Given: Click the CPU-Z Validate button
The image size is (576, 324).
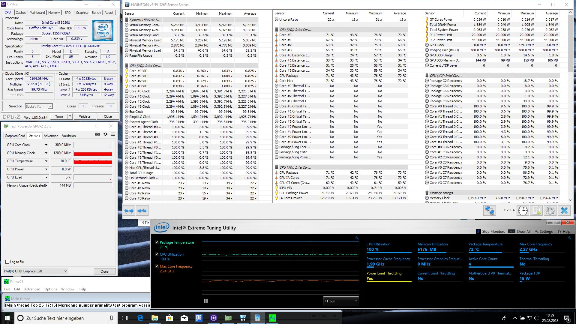Looking at the screenshot, I should [85, 116].
